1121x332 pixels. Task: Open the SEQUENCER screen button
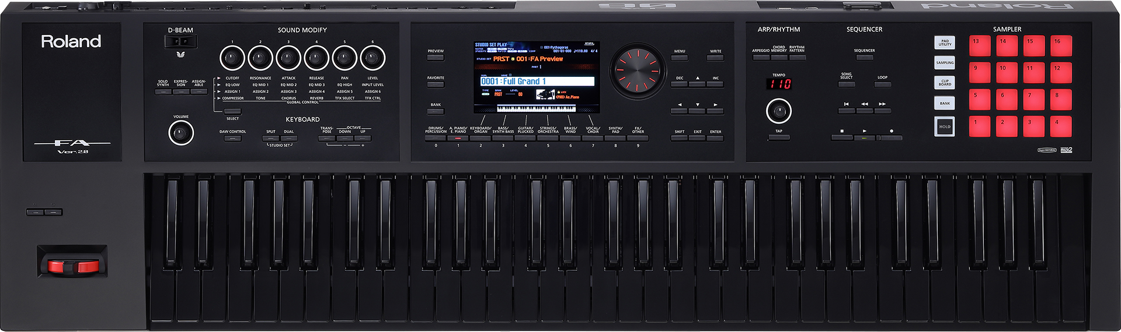coord(864,58)
